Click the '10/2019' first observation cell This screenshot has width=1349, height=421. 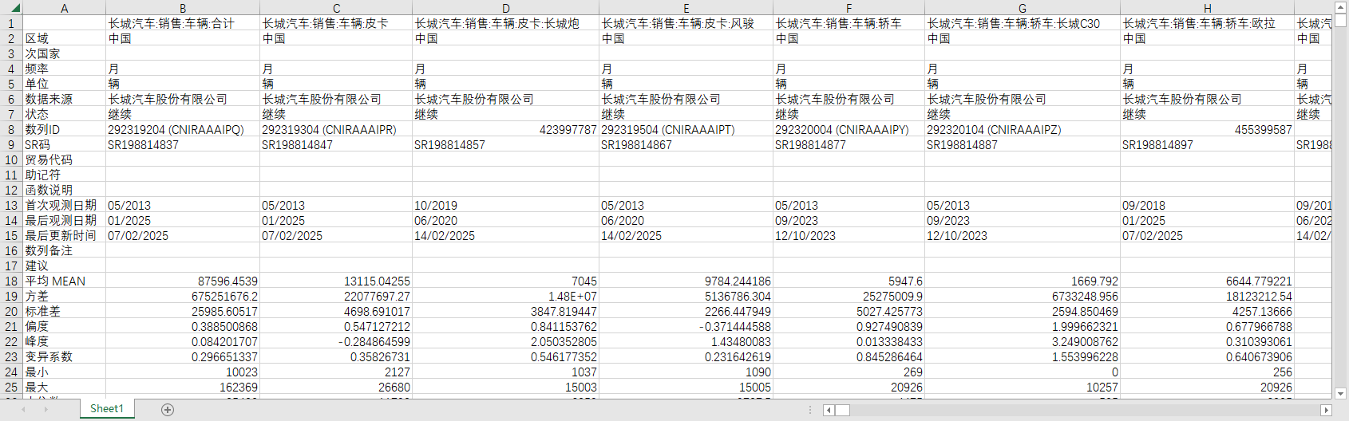pos(505,205)
